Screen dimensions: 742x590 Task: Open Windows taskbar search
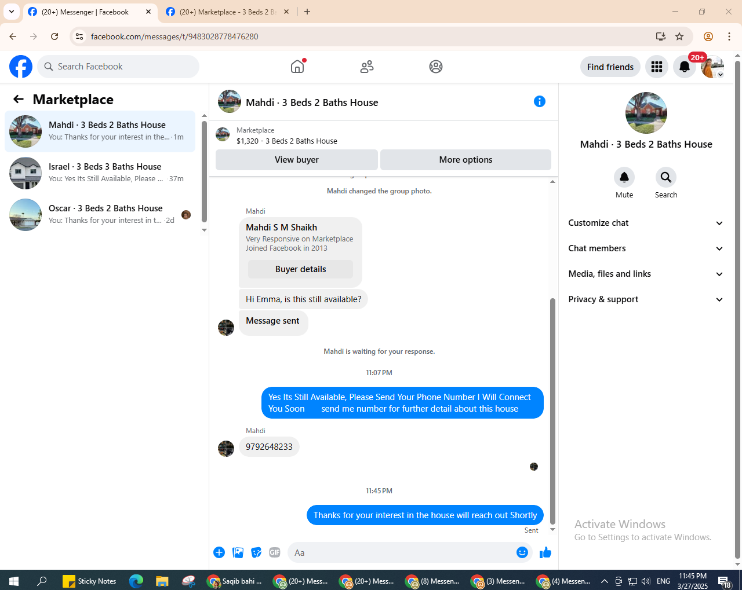(x=42, y=581)
